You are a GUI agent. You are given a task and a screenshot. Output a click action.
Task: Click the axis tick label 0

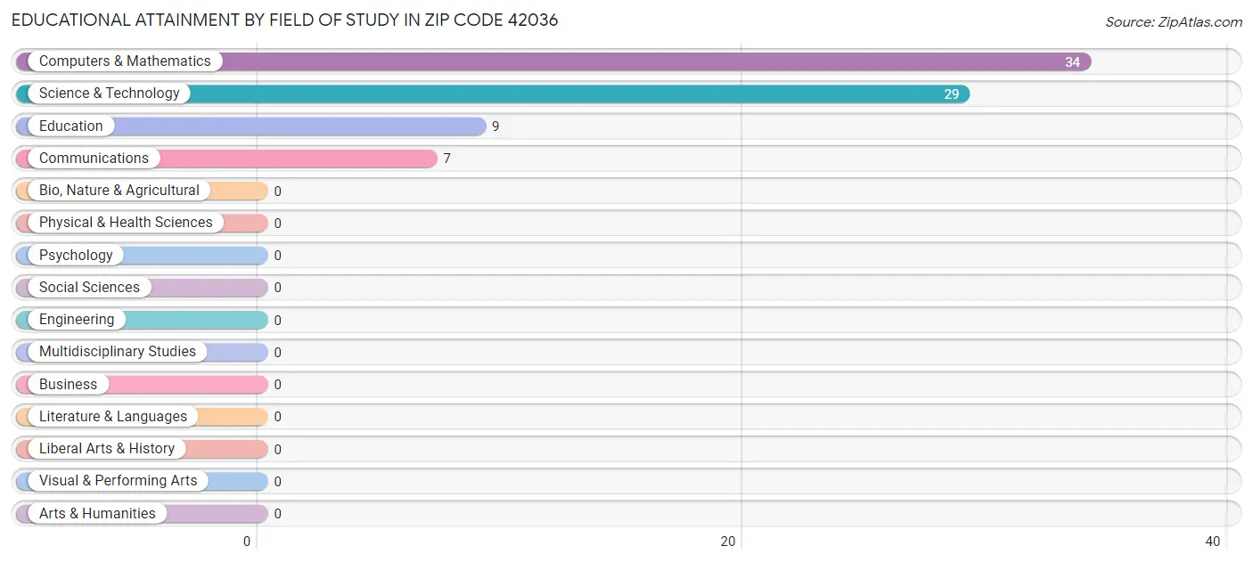(247, 542)
